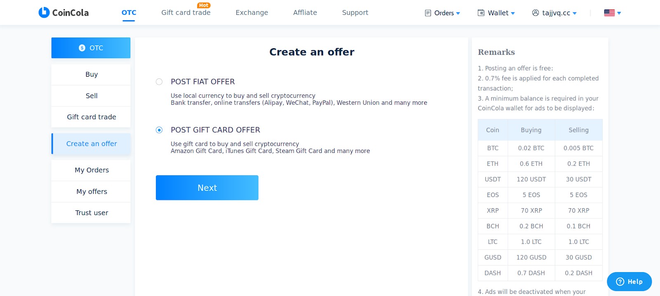The image size is (660, 296).
Task: Click the Remarks heading
Action: (496, 52)
